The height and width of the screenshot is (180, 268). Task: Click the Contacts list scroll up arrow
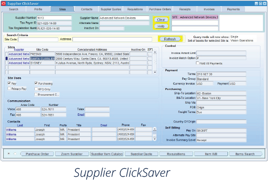154,129
